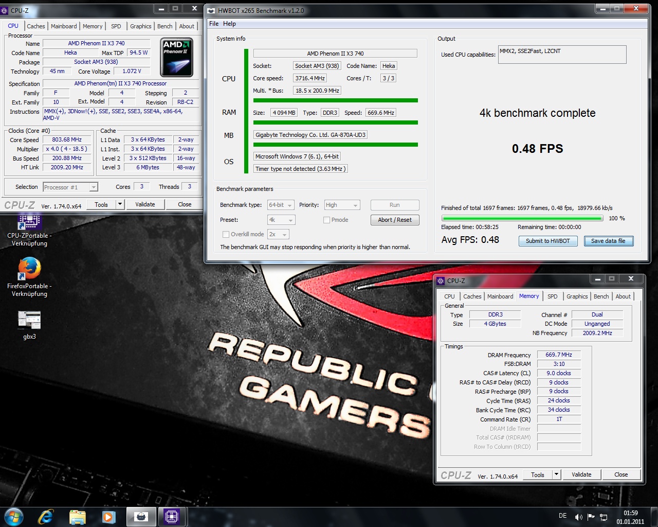Switch to SPD tab in top CPU-Z window

pyautogui.click(x=116, y=26)
